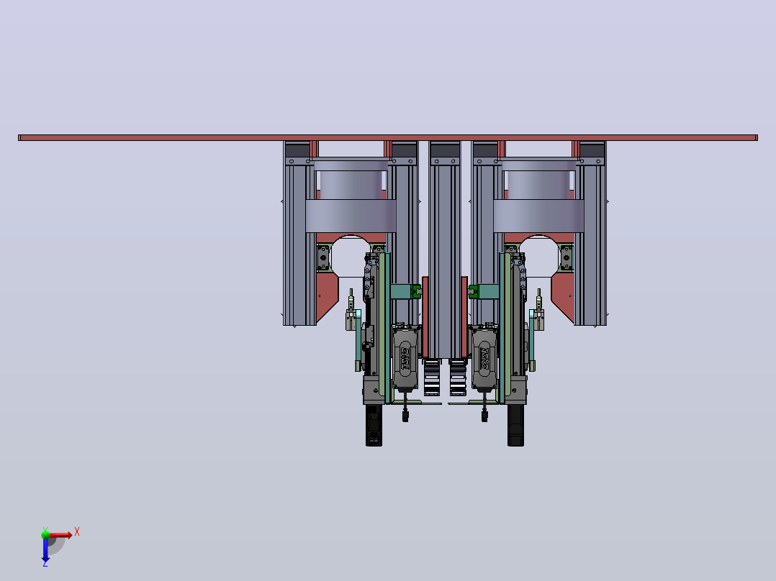Image resolution: width=776 pixels, height=581 pixels.
Task: Select the left wide gray band
Action: pos(351,216)
